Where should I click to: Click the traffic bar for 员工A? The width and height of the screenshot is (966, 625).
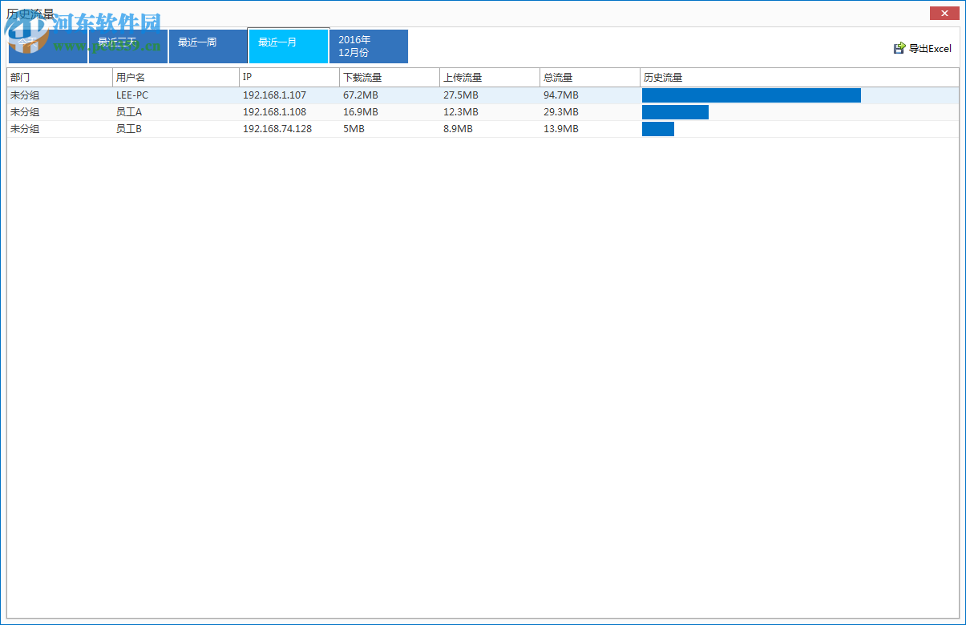(x=675, y=112)
